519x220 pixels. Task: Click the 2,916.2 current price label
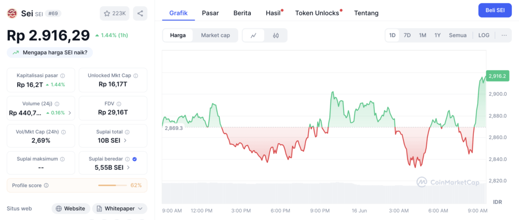click(x=498, y=76)
